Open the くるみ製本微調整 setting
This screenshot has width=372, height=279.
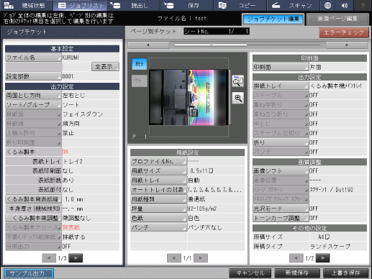tap(33, 218)
